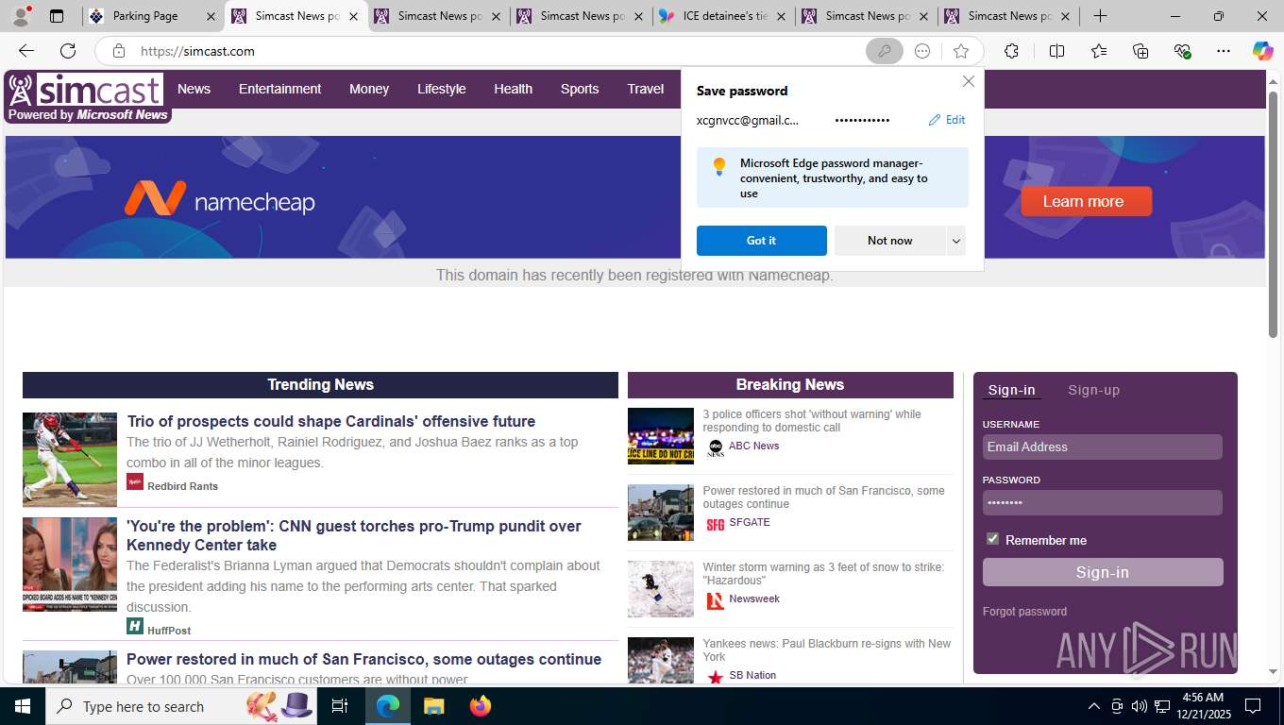Launch Firefox from taskbar
The image size is (1284, 725).
[481, 706]
